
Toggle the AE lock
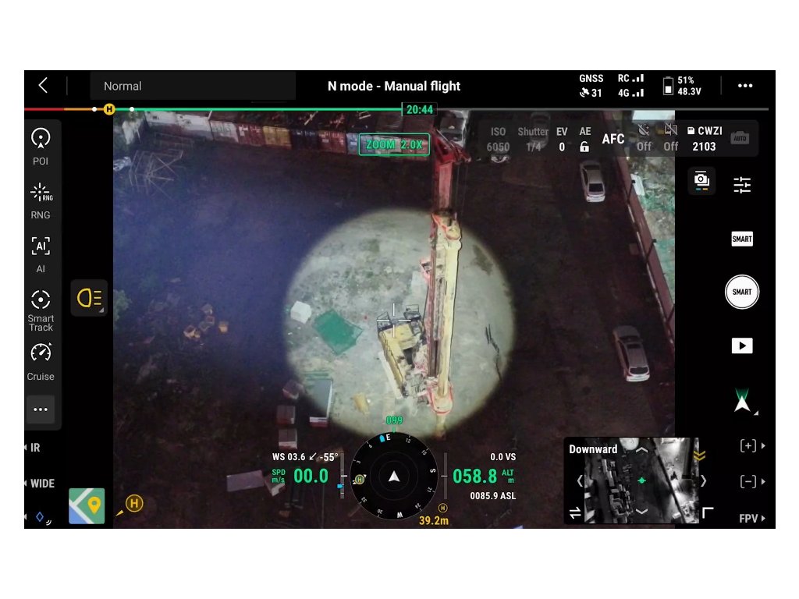[x=585, y=139]
